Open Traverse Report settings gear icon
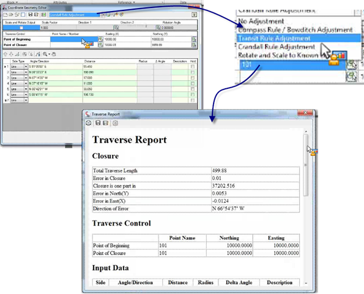Viewport: 364px width, 294px height. (115, 123)
